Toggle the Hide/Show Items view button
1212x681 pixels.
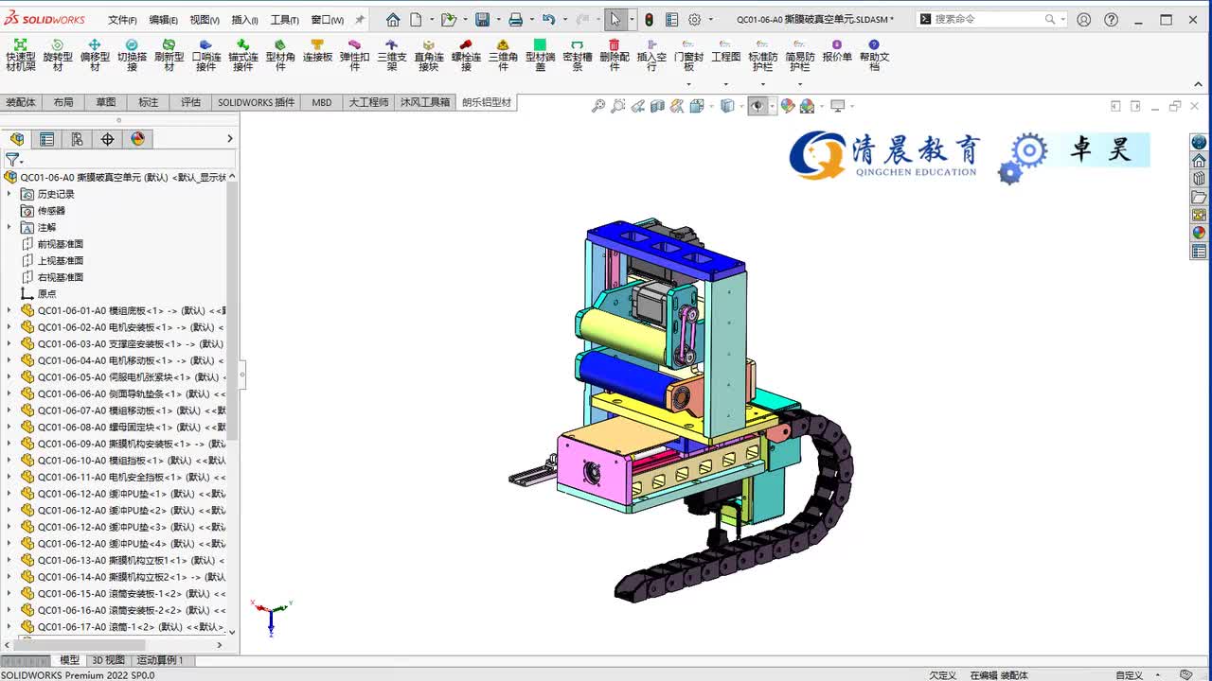[x=757, y=106]
